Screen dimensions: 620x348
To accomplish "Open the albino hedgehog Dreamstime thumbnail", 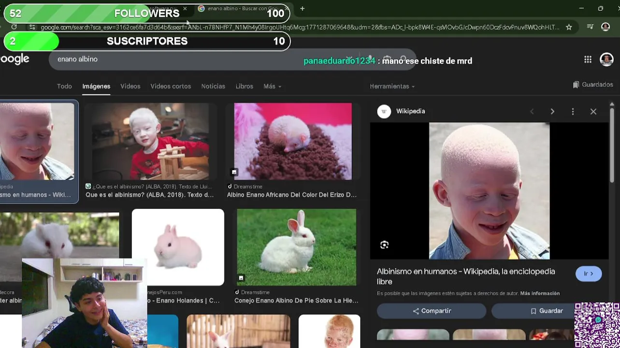I will point(293,141).
